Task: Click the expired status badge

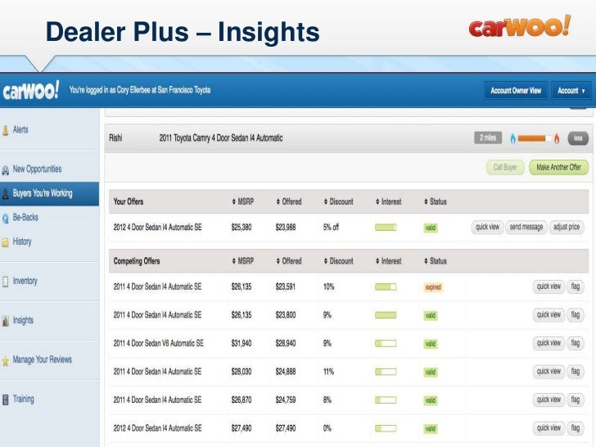Action: pyautogui.click(x=433, y=287)
